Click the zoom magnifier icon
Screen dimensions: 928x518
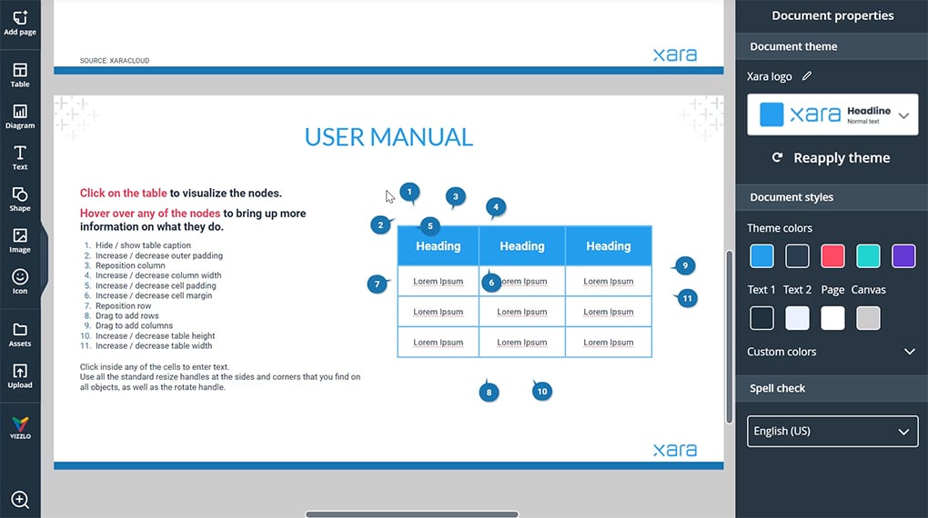pos(20,499)
